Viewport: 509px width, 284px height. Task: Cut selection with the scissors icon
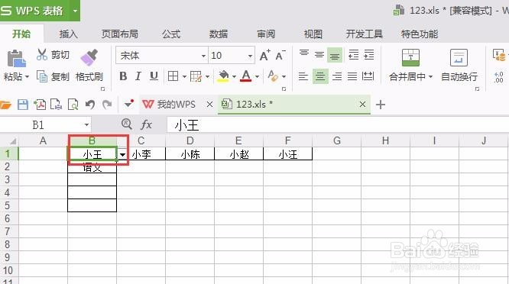tap(41, 54)
